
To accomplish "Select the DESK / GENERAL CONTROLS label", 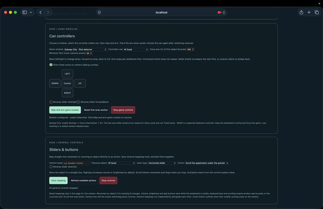I will pos(66,143).
